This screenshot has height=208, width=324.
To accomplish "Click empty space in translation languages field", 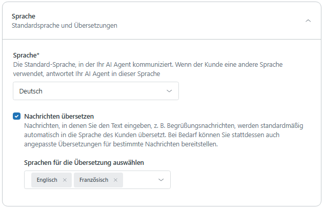I will 138,180.
